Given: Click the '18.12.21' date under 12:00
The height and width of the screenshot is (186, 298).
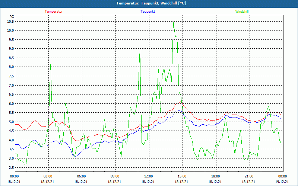Looking at the screenshot, I should (148, 182).
